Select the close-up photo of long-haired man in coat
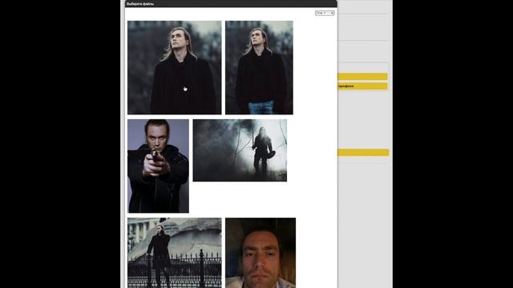513x288 pixels. (175, 67)
